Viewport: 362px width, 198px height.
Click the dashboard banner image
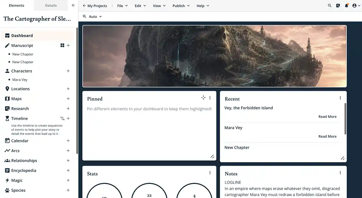(215, 56)
